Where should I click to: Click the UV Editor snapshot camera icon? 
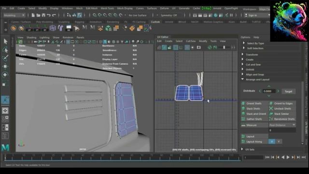[198, 47]
